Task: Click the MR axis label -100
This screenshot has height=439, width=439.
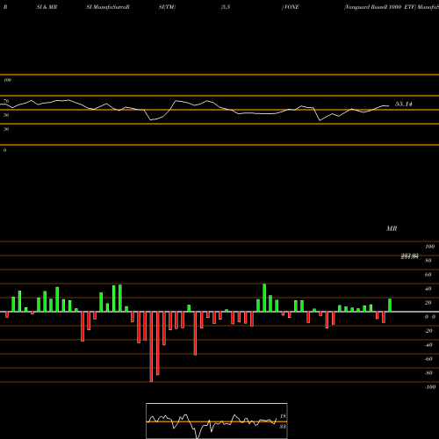Action: 430,387
